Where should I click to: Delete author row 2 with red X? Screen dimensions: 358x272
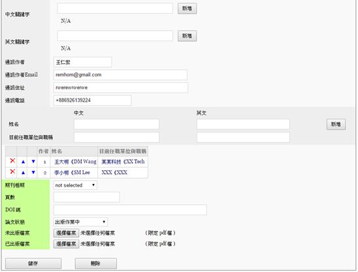(x=12, y=172)
